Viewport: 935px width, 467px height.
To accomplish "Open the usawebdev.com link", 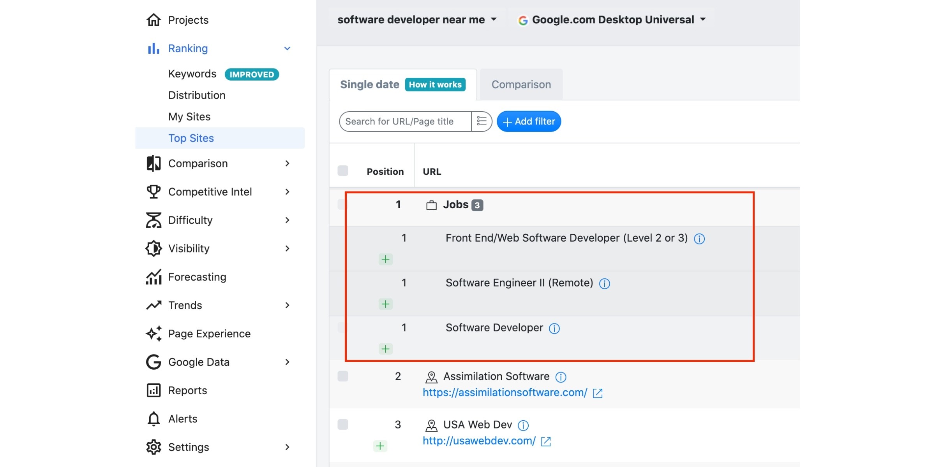I will click(479, 441).
